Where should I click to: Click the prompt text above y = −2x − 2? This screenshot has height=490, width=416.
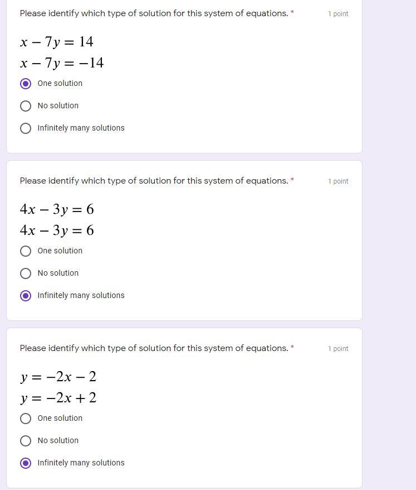point(154,348)
